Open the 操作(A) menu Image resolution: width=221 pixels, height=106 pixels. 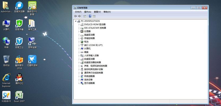pyautogui.click(x=88, y=12)
